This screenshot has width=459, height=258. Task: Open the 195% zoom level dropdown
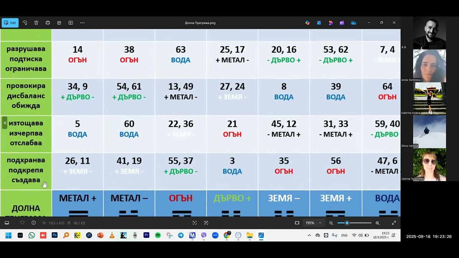(x=313, y=223)
